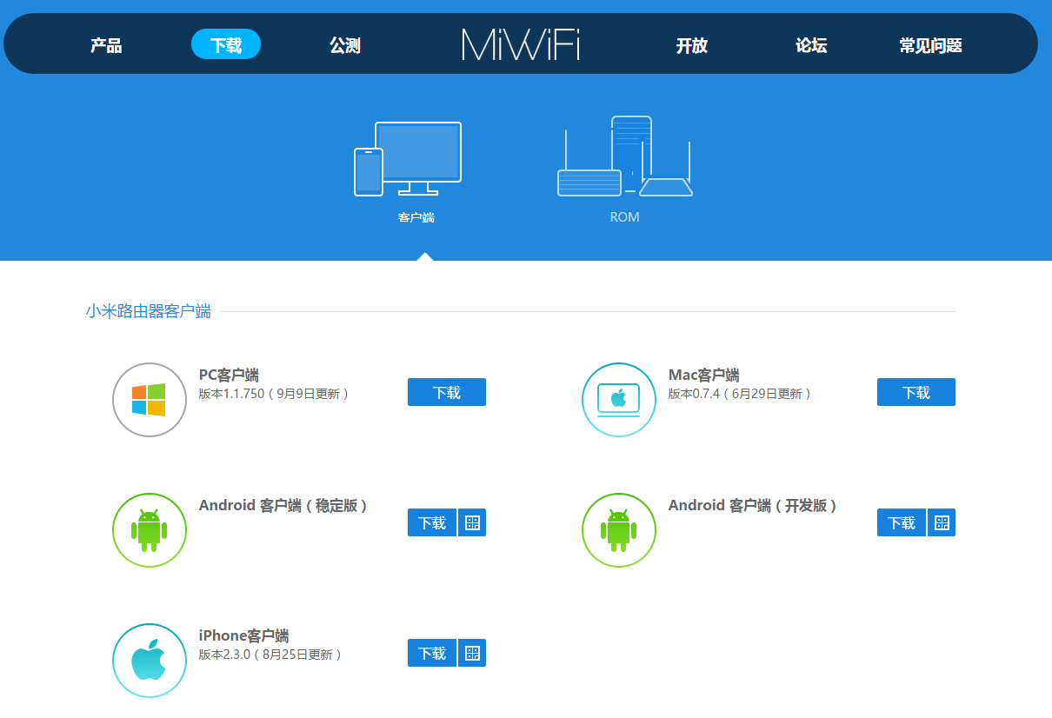Click the Android developer version robot icon
The width and height of the screenshot is (1052, 718).
click(x=619, y=530)
